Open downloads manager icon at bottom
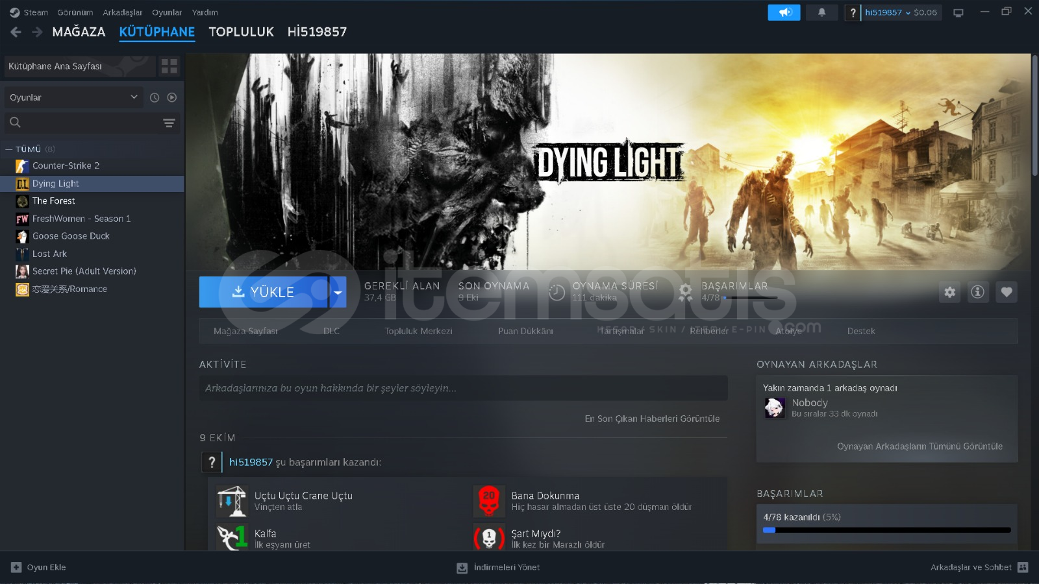 [x=462, y=568]
